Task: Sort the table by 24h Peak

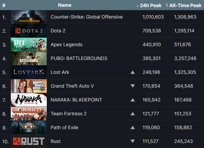Action: click(149, 5)
